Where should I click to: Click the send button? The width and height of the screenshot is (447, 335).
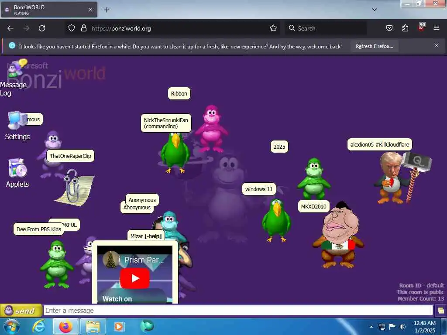click(x=21, y=311)
